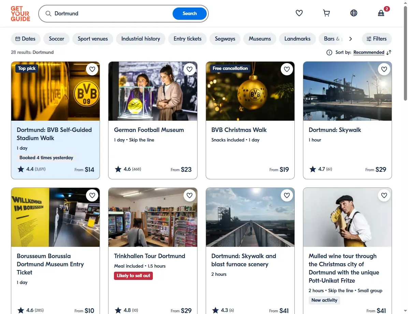Open the German Football Museum title
Screen dimensions: 408x314
[x=149, y=130]
